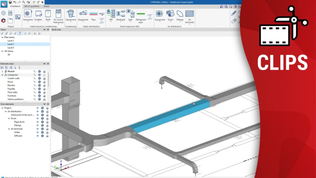Click the Fittings icon in ribbon
The image size is (316, 178).
(x=180, y=15)
